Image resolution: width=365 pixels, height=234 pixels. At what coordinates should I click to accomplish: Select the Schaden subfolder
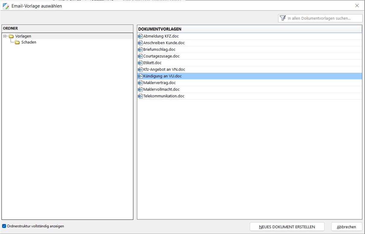(x=29, y=42)
